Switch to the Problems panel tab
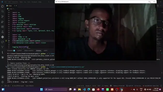 (x=11, y=51)
